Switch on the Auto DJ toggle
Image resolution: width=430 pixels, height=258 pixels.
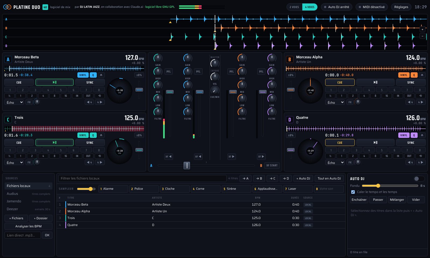tap(419, 179)
